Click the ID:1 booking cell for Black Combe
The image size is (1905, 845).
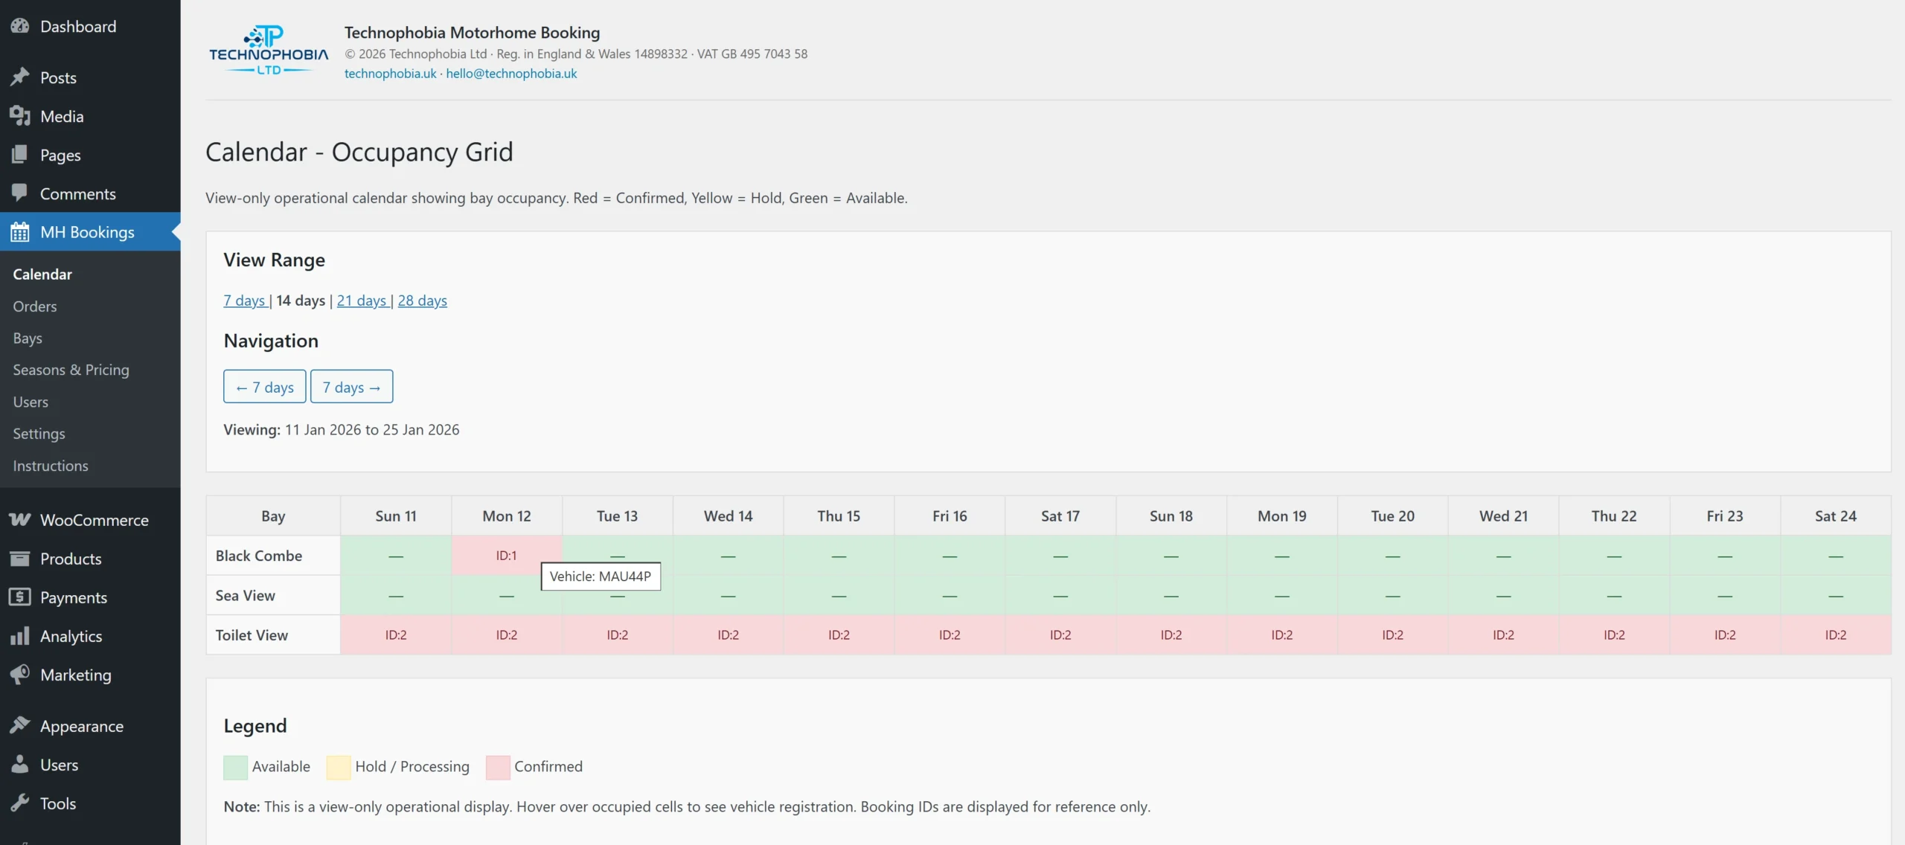click(506, 556)
